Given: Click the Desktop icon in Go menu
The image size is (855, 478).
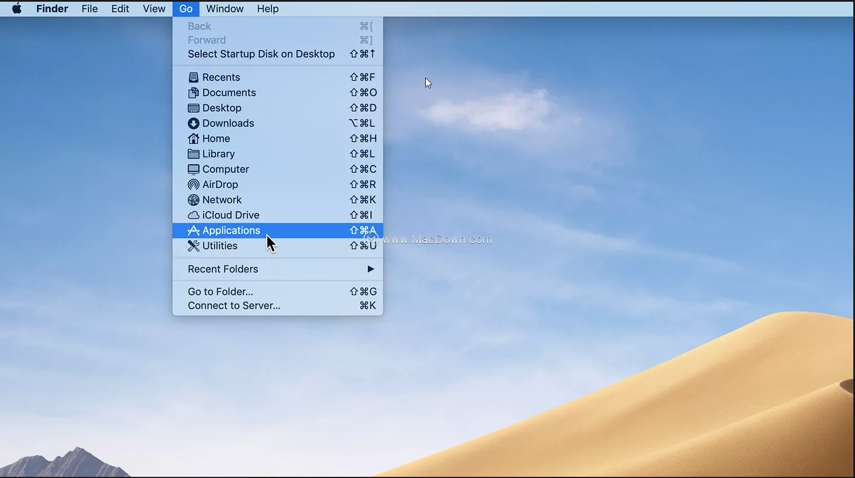Looking at the screenshot, I should (x=194, y=108).
